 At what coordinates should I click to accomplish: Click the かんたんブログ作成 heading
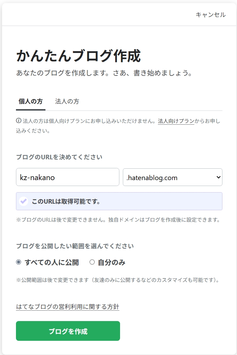(78, 56)
